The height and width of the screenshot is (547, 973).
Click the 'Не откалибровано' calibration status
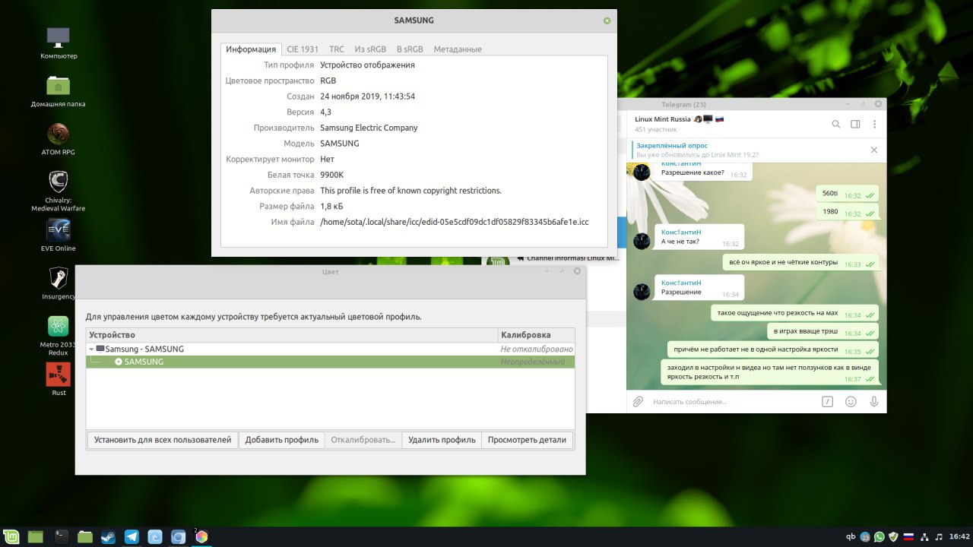click(x=536, y=349)
